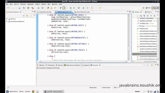This screenshot has height=93, width=165.
Task: Click the Back navigation arrow icon
Action: (100, 8)
